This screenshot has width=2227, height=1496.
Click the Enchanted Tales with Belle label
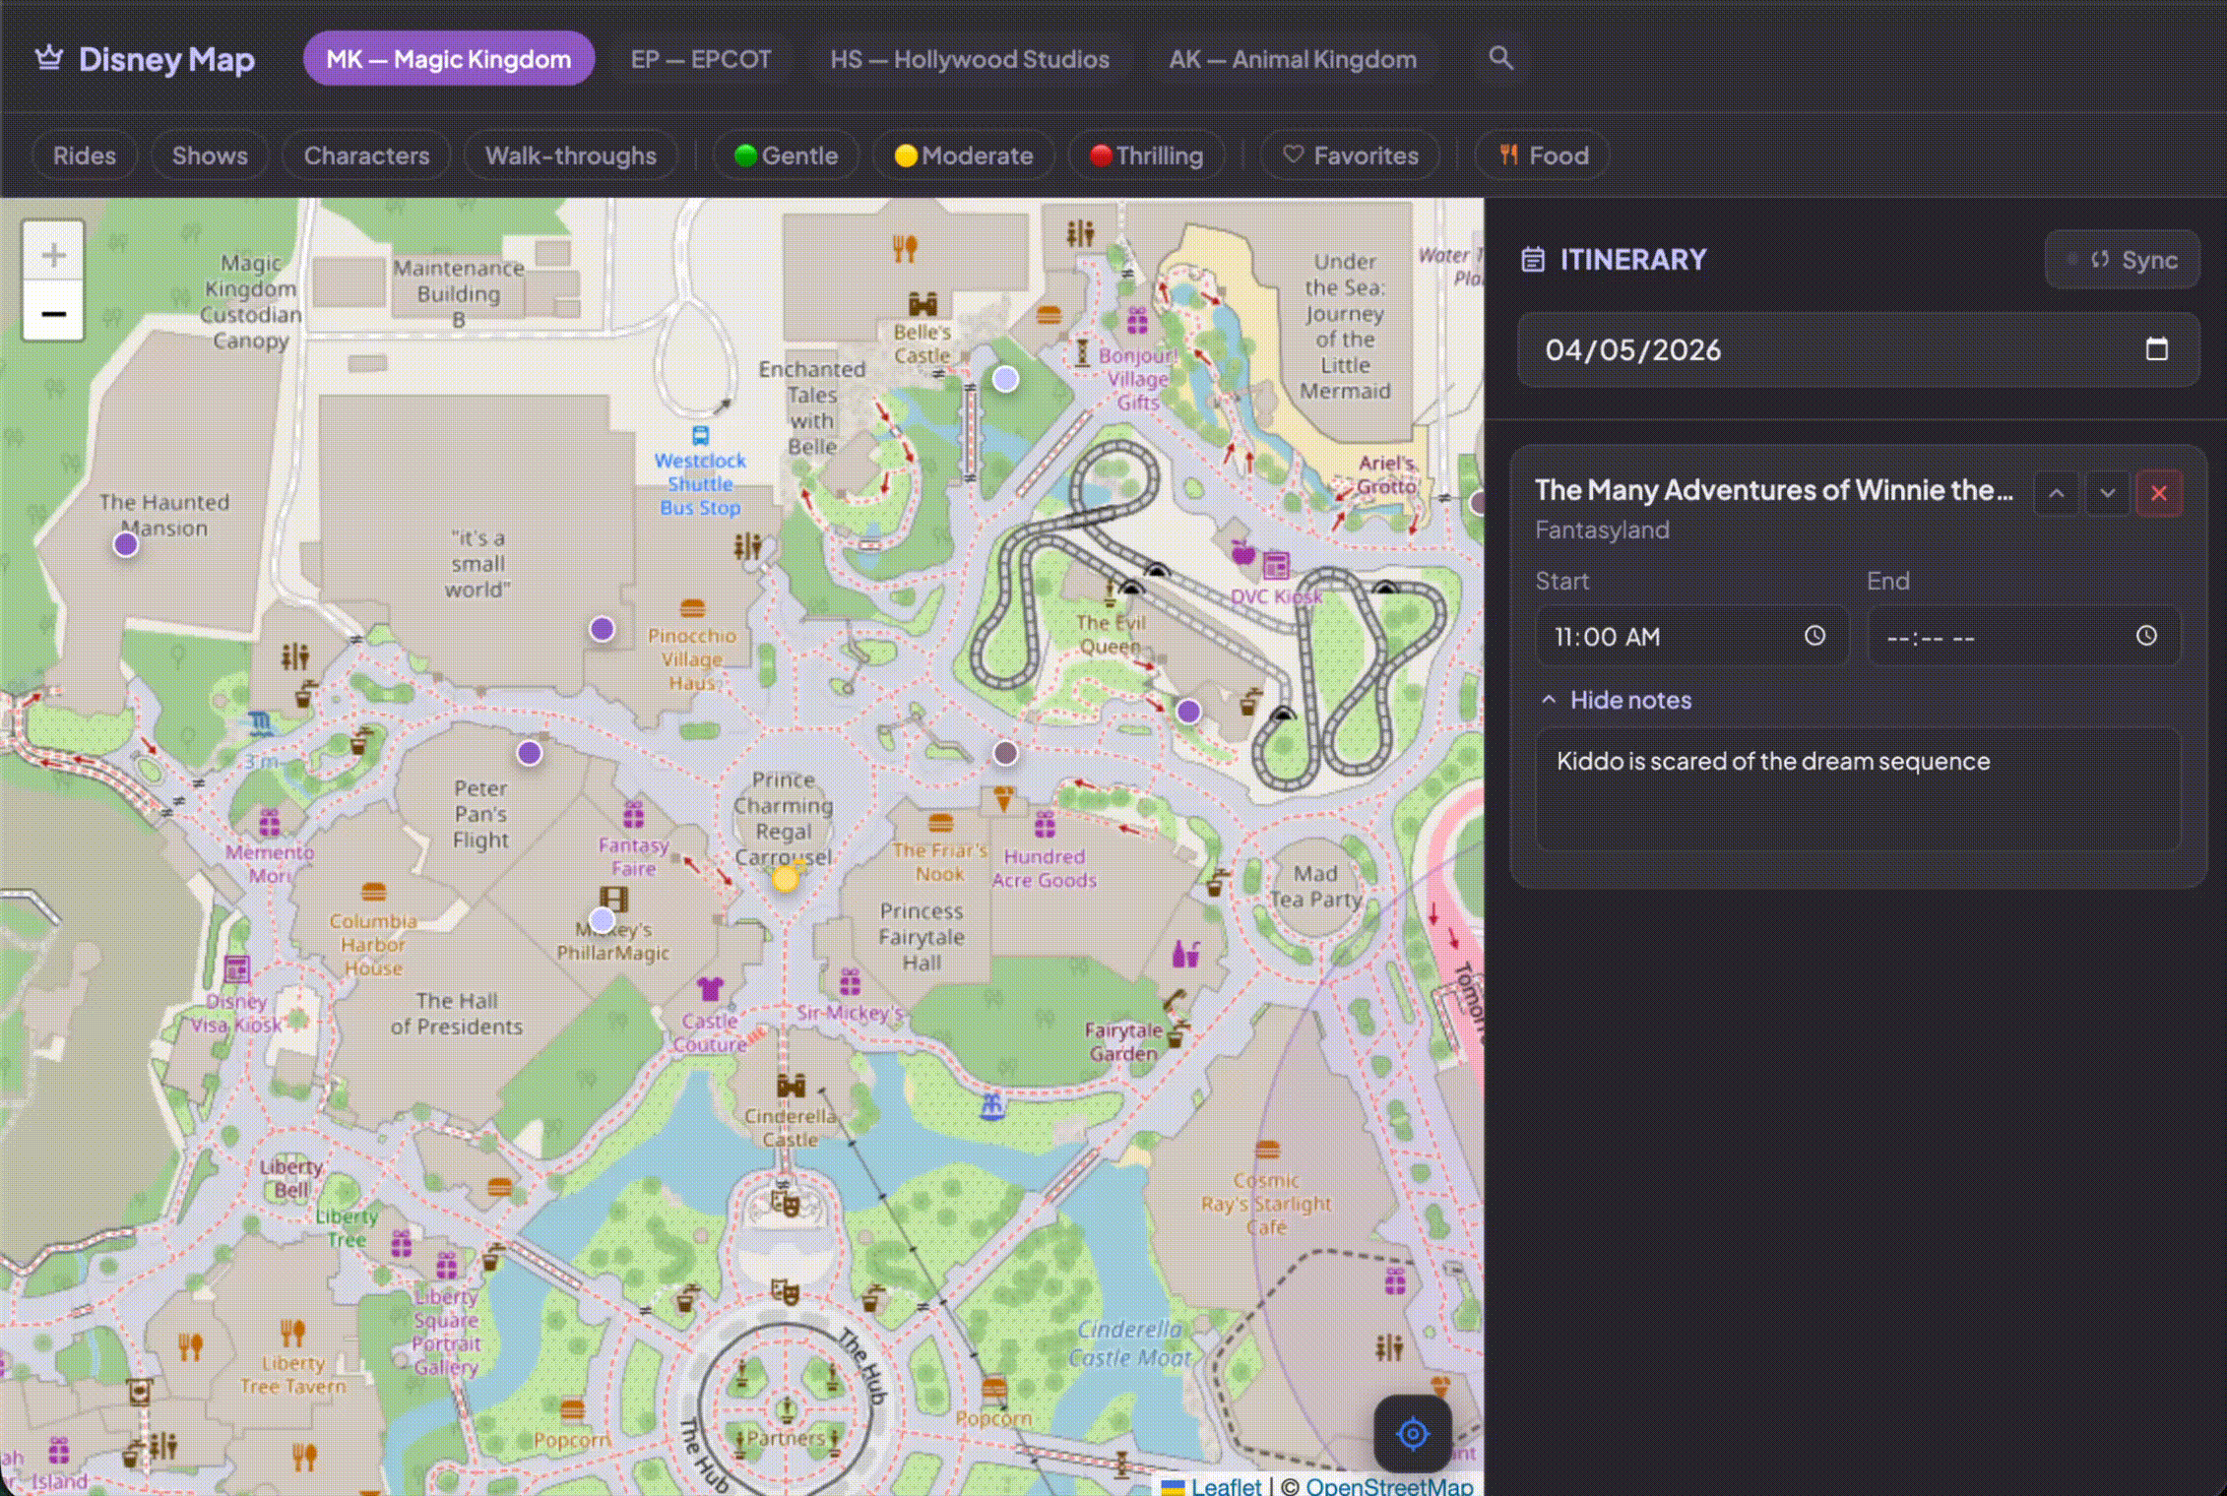coord(812,407)
